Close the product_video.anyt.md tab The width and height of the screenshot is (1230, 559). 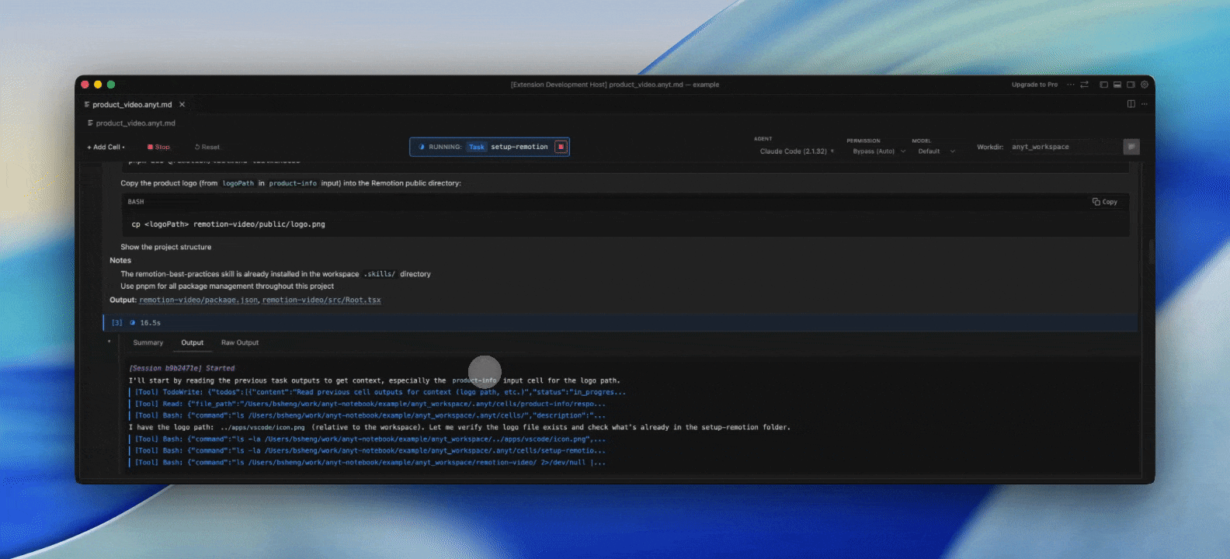(x=182, y=104)
